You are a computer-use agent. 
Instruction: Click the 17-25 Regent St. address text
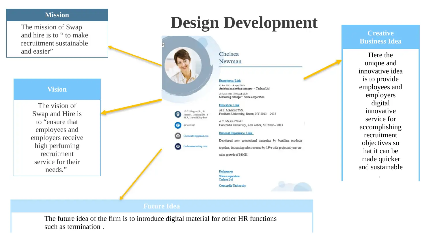(196, 114)
